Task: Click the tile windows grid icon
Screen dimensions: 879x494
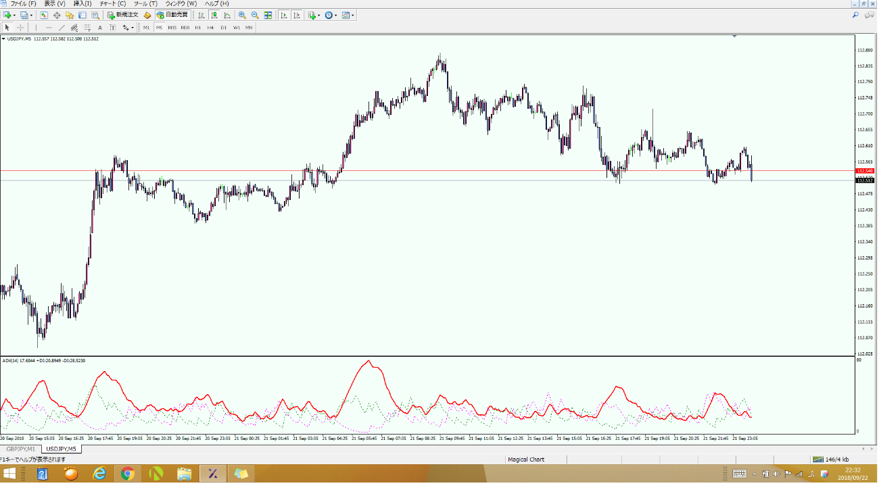Action: (268, 15)
